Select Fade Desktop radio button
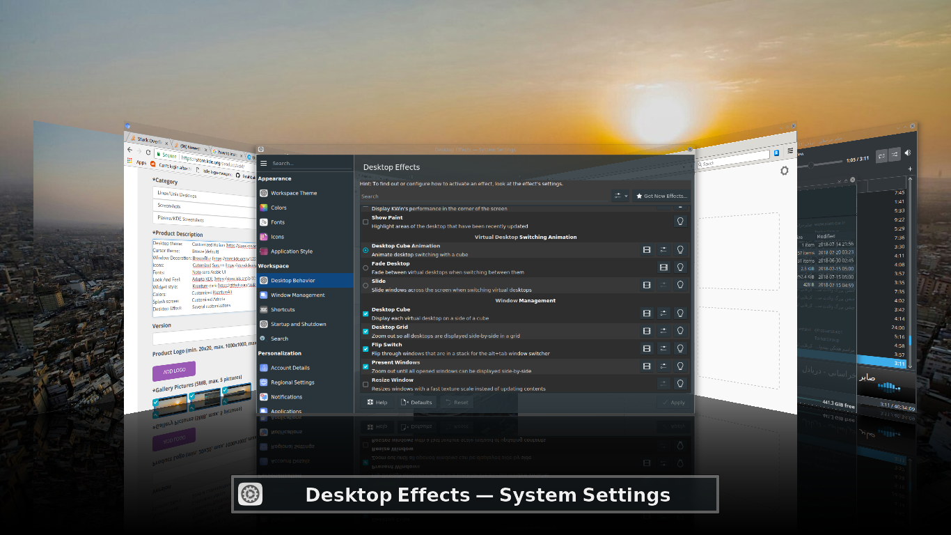Viewport: 951px width, 535px height. (x=366, y=267)
